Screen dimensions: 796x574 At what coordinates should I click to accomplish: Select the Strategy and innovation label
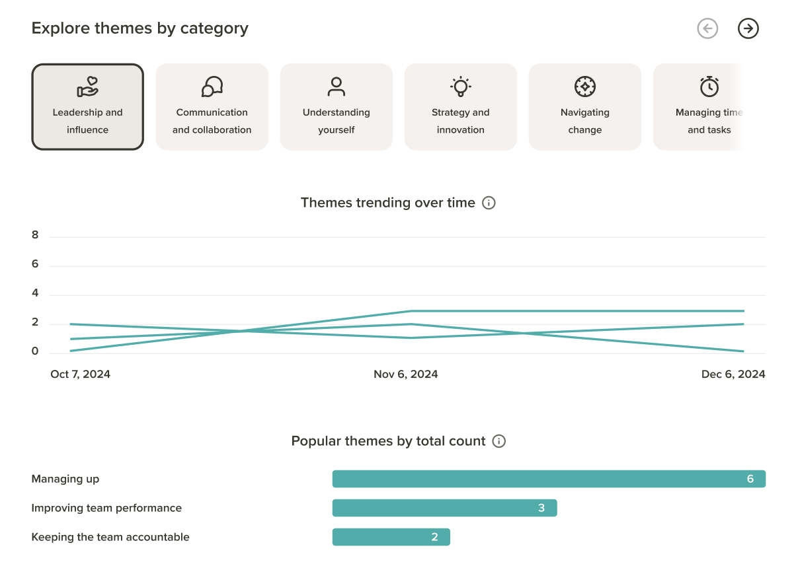461,121
